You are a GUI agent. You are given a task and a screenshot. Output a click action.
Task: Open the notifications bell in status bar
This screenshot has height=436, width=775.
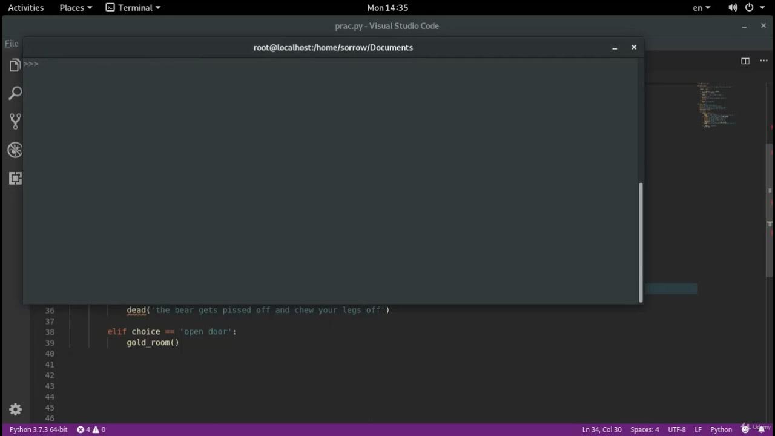click(762, 429)
